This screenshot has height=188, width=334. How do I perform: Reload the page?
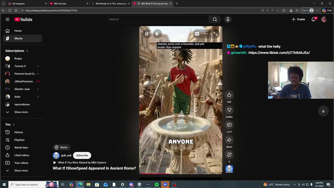(x=10, y=10)
